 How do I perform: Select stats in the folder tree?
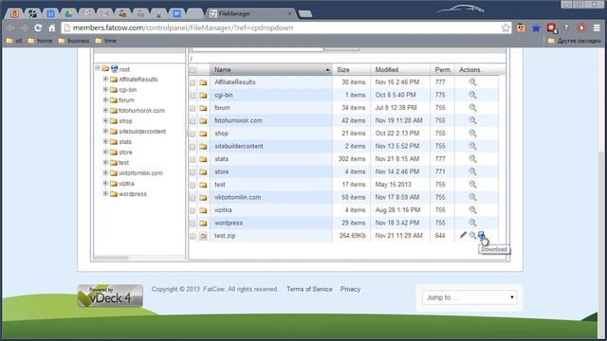[125, 142]
